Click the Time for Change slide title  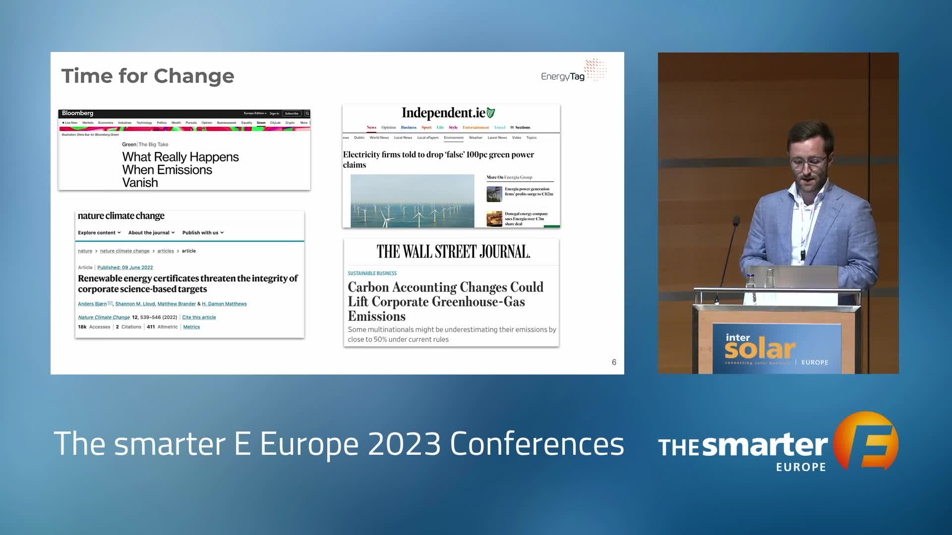tap(148, 76)
